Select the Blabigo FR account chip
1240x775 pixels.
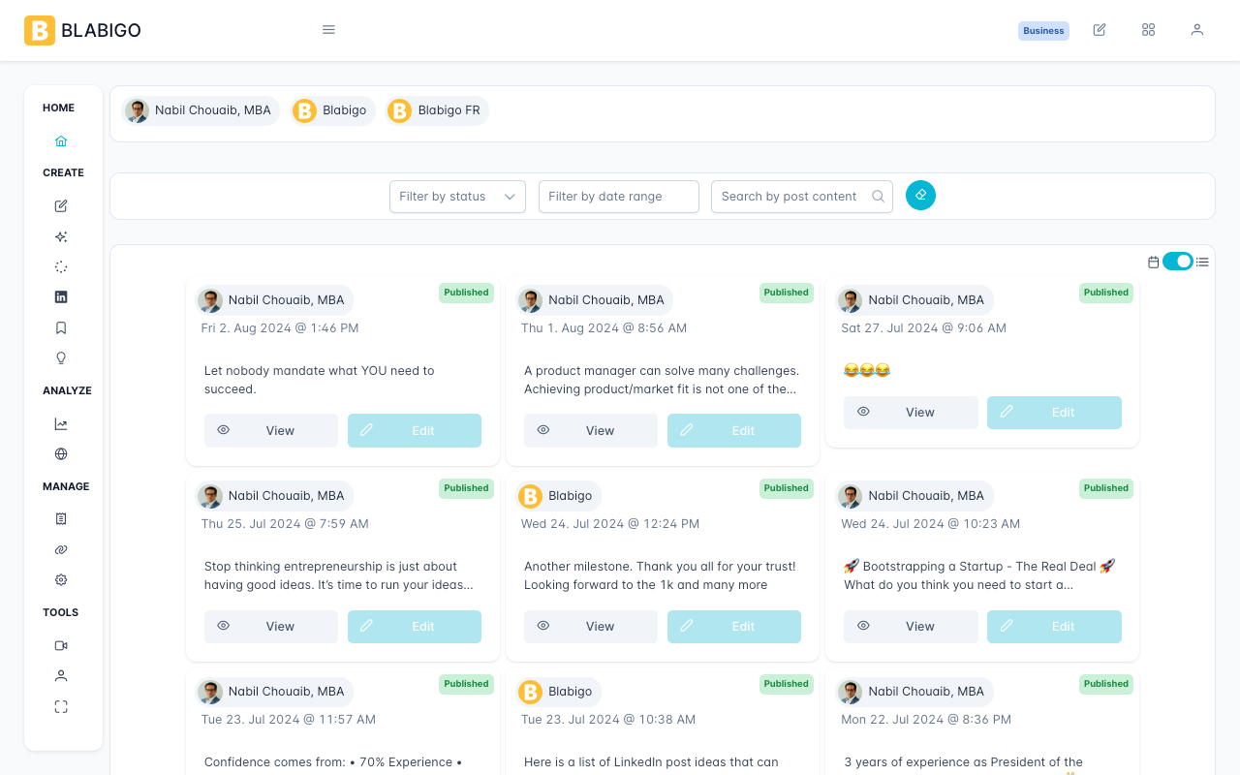tap(437, 110)
